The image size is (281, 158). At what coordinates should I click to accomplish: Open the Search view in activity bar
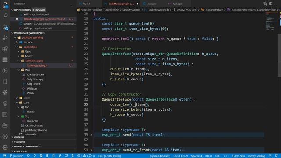coord(5,16)
